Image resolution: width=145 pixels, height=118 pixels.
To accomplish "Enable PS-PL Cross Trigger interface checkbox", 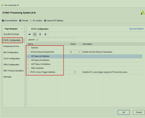I will (x=75, y=72).
